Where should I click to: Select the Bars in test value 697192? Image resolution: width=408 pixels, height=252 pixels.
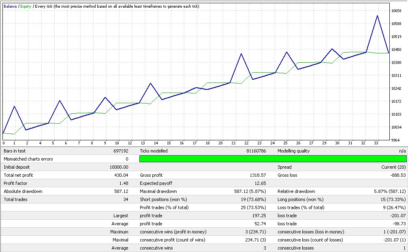coord(121,151)
